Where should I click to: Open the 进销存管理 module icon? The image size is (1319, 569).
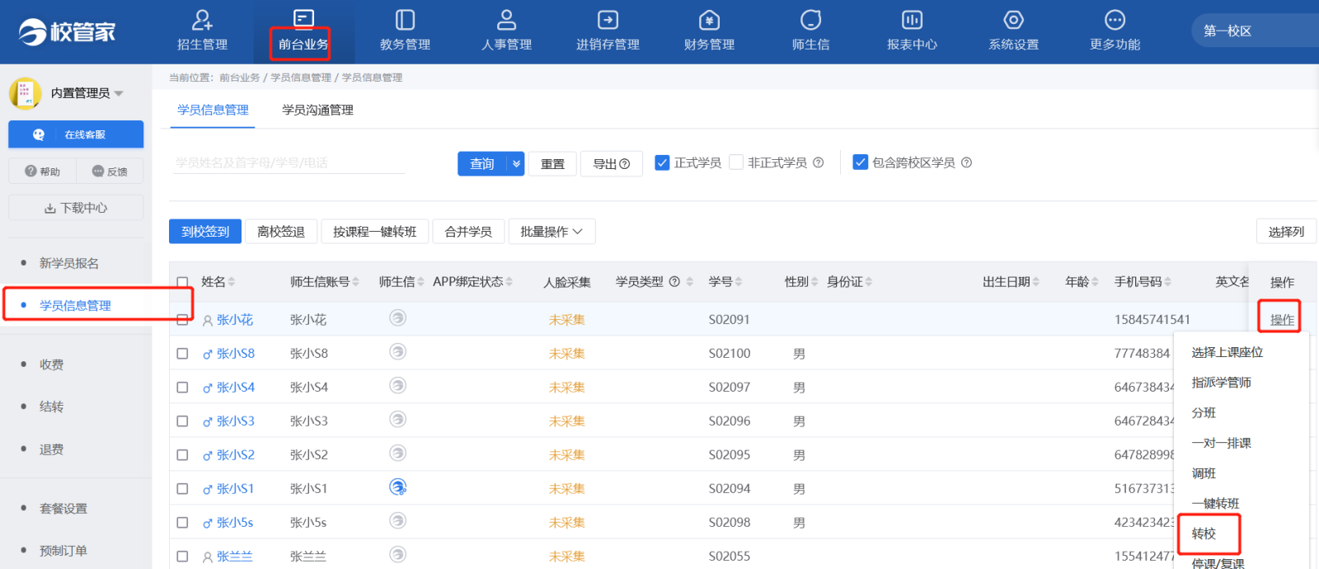point(608,20)
